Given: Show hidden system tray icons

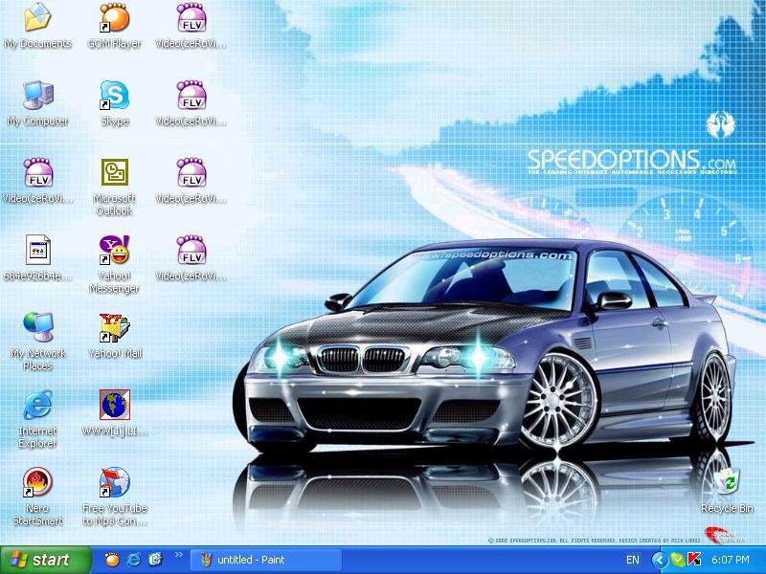Looking at the screenshot, I should 660,560.
